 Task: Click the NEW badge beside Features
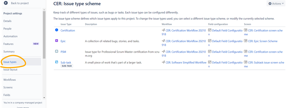tap(36, 44)
